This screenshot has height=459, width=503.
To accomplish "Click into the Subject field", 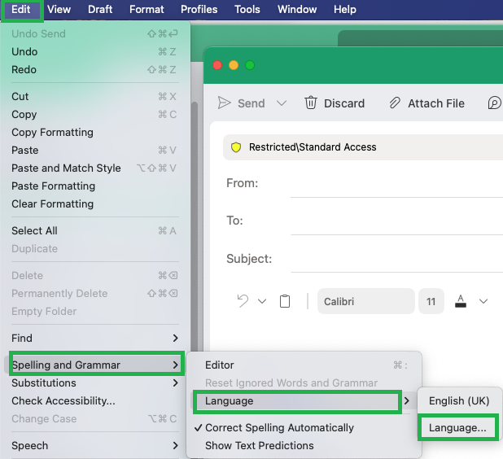I will click(396, 259).
